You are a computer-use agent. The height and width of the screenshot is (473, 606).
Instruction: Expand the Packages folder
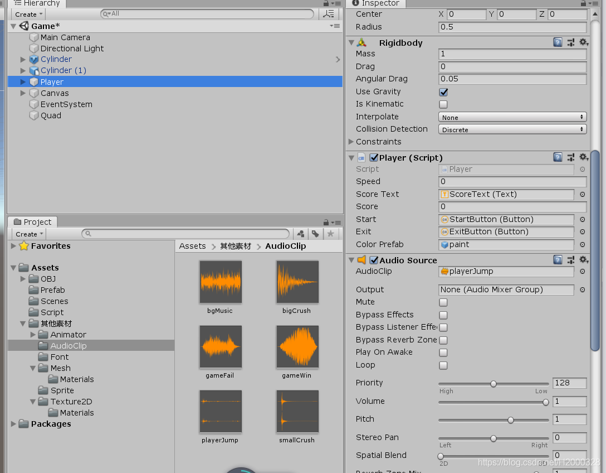pos(13,424)
